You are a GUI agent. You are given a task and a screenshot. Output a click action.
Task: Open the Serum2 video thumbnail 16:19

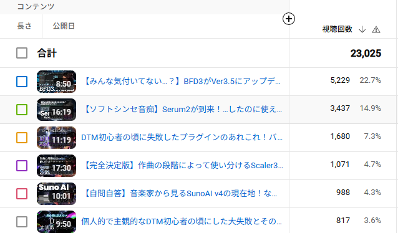click(56, 110)
